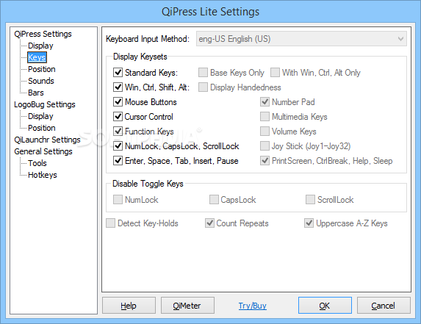Uncheck Enter, Space, Tab, Insert, Pause
The width and height of the screenshot is (421, 324).
[118, 161]
